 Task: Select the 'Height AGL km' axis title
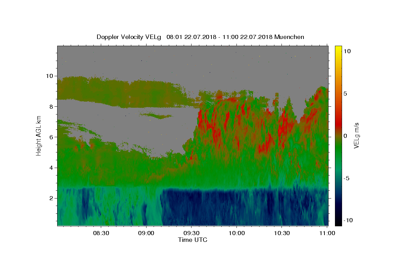click(x=39, y=136)
